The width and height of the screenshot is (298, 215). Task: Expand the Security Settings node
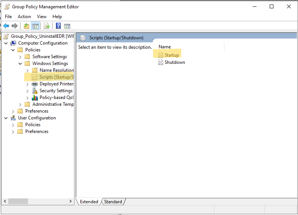click(28, 91)
